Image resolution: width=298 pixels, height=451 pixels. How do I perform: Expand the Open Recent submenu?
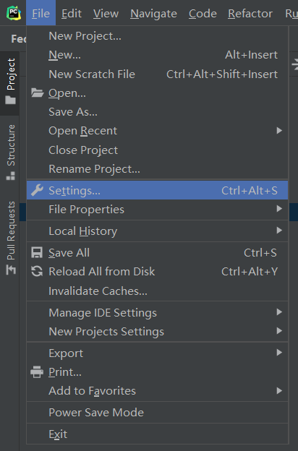[158, 131]
